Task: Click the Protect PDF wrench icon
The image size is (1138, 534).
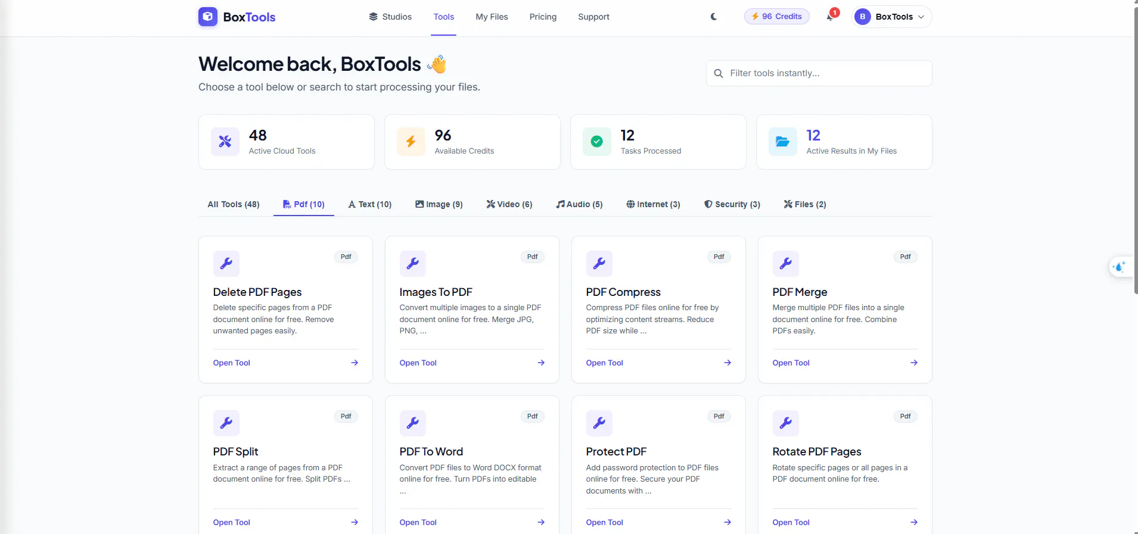Action: [x=599, y=423]
